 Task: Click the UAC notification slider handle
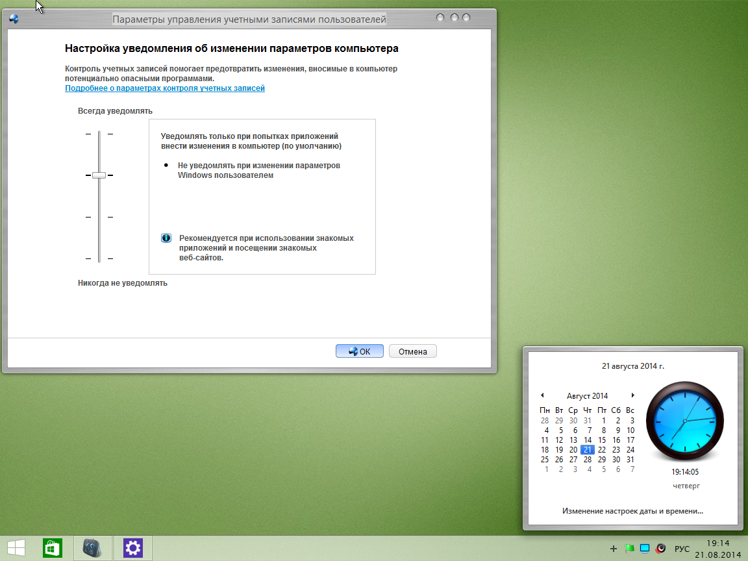(x=99, y=175)
